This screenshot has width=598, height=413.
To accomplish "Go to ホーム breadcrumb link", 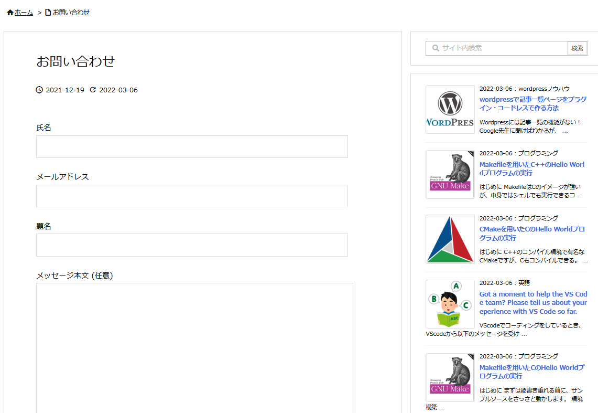I will [24, 13].
